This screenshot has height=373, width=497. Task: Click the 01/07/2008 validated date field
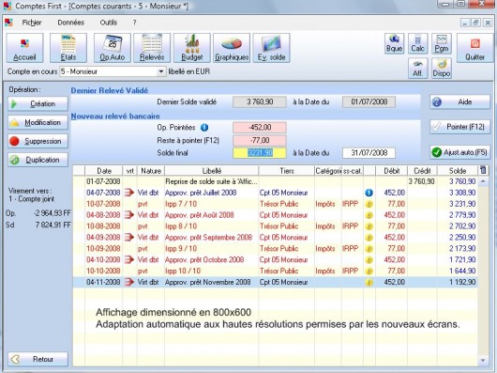pyautogui.click(x=369, y=101)
